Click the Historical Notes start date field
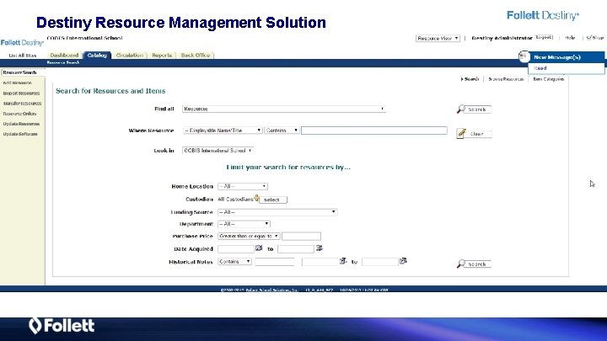The width and height of the screenshot is (607, 341). click(320, 262)
